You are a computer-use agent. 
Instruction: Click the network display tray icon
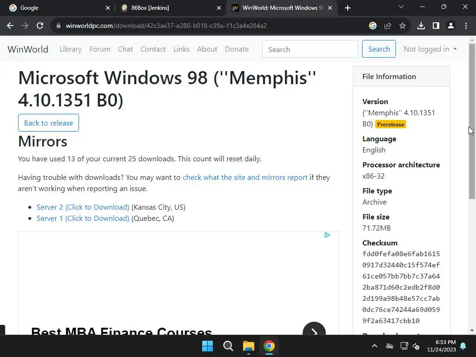coord(404,346)
